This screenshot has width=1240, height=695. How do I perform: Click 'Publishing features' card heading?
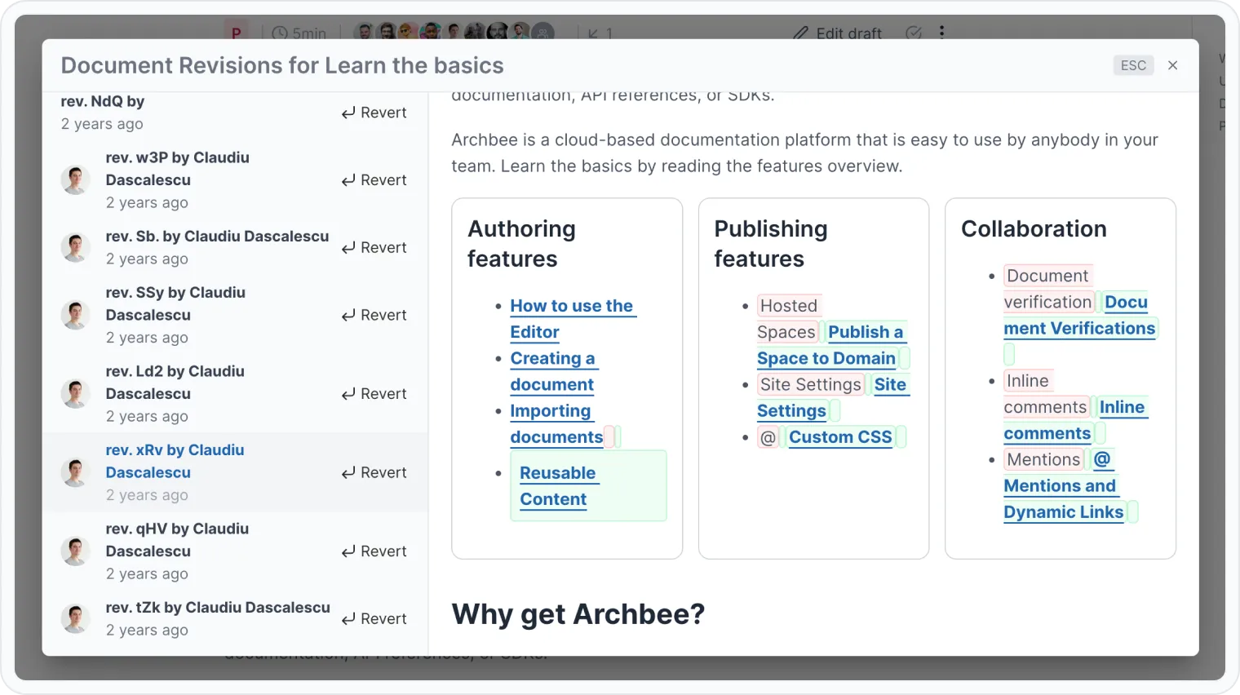pyautogui.click(x=771, y=244)
